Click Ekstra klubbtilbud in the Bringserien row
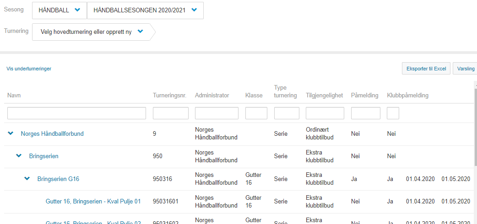The width and height of the screenshot is (477, 224). 320,156
